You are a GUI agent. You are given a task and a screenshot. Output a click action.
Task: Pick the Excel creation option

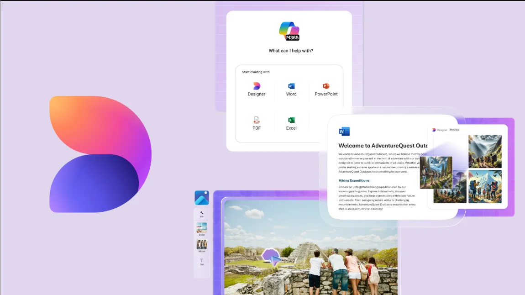[x=291, y=123]
